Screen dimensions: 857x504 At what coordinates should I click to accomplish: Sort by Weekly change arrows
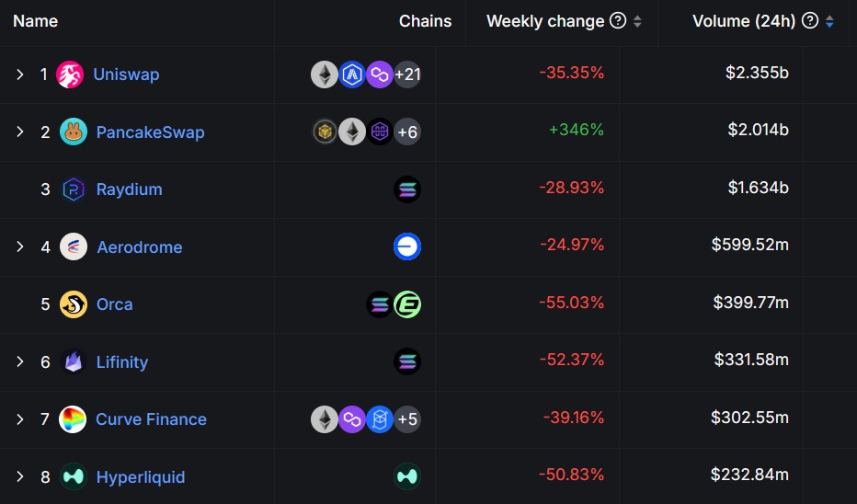point(638,21)
